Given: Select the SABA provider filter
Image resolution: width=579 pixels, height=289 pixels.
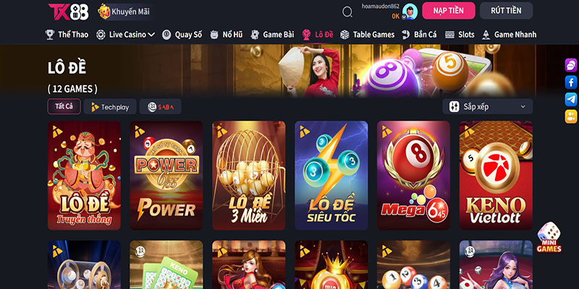Looking at the screenshot, I should pos(160,107).
